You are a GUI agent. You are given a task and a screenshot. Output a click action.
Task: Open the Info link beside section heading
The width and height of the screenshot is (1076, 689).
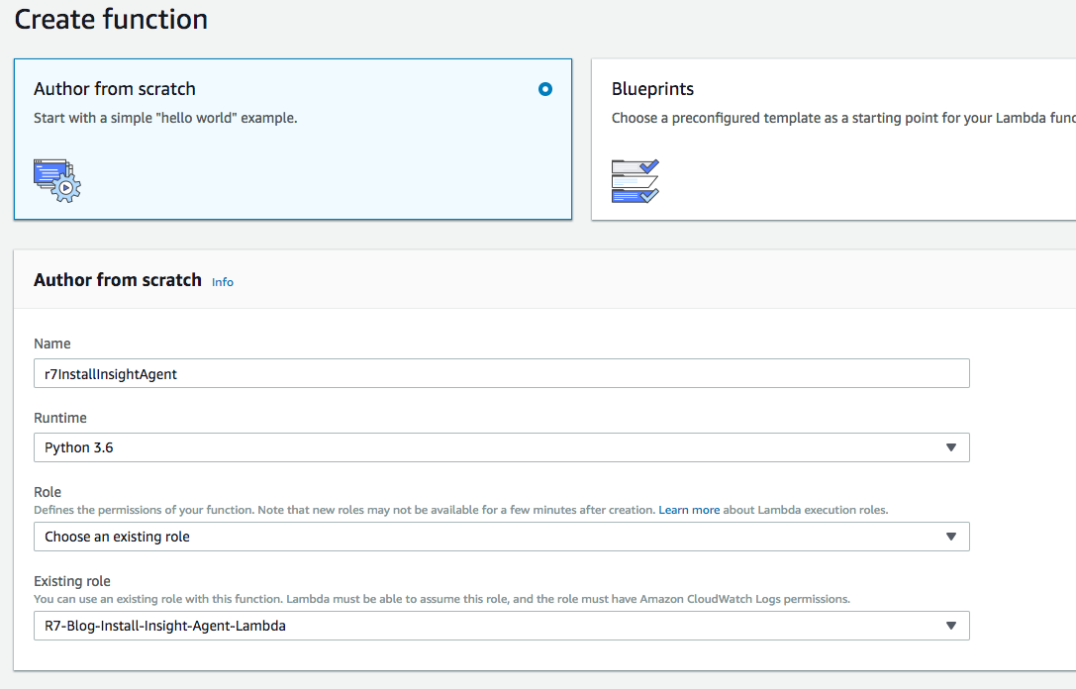click(x=223, y=282)
